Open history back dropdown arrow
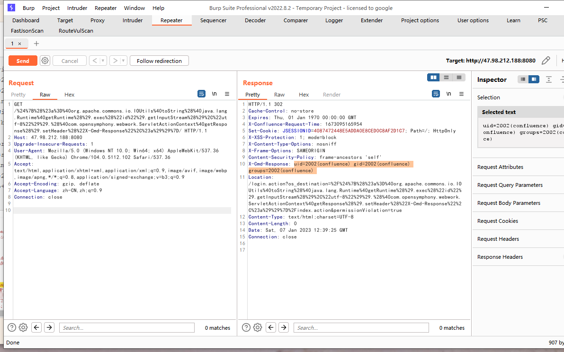564x352 pixels. (103, 61)
